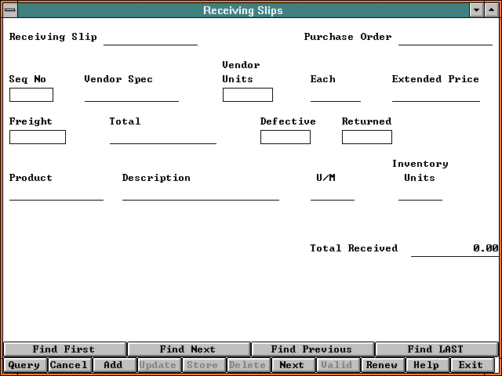The height and width of the screenshot is (376, 502).
Task: Add a new receiving slip record
Action: [x=114, y=365]
